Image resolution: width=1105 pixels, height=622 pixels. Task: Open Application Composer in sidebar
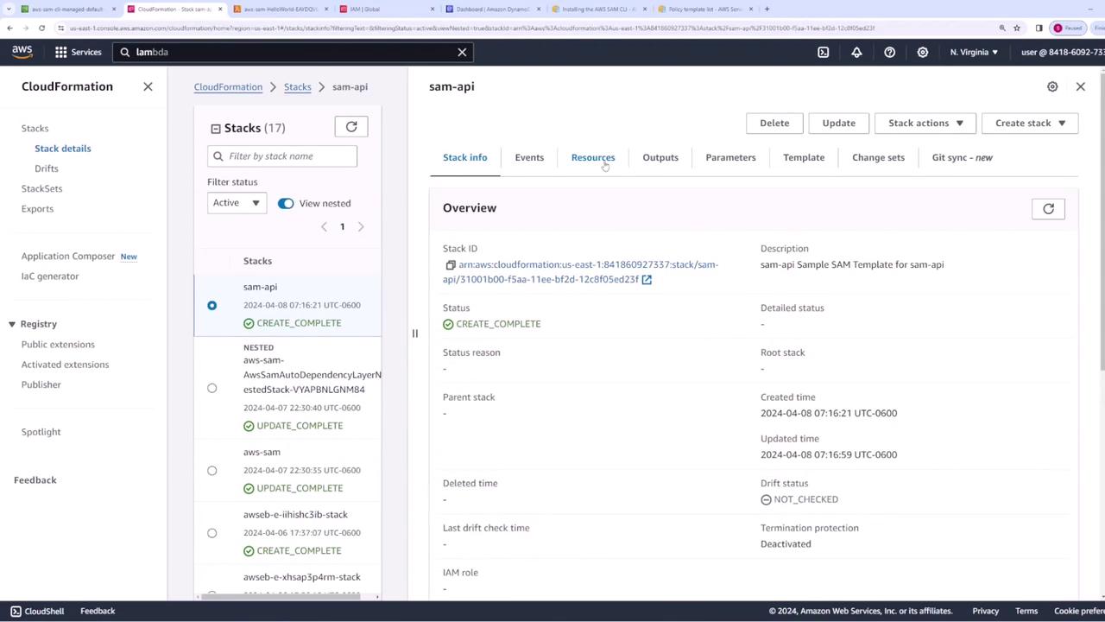tap(68, 256)
